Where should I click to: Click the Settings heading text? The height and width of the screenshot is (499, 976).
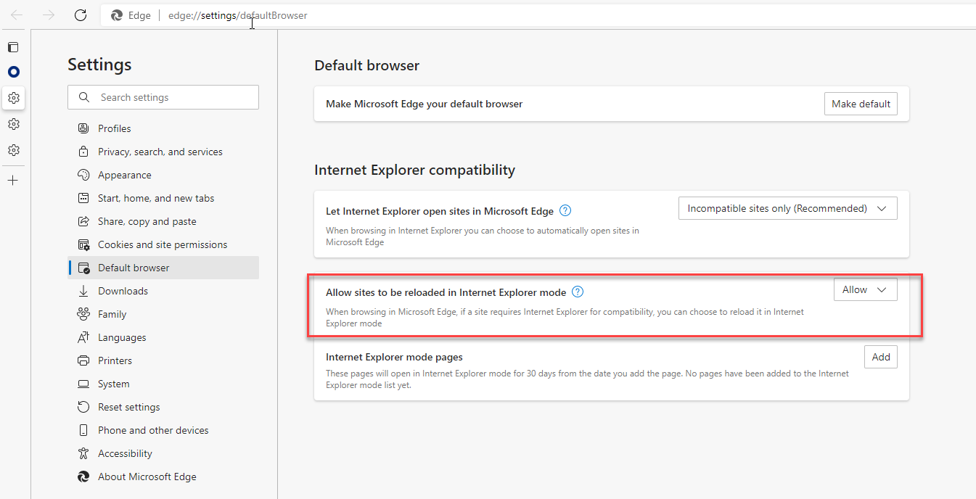pos(99,65)
